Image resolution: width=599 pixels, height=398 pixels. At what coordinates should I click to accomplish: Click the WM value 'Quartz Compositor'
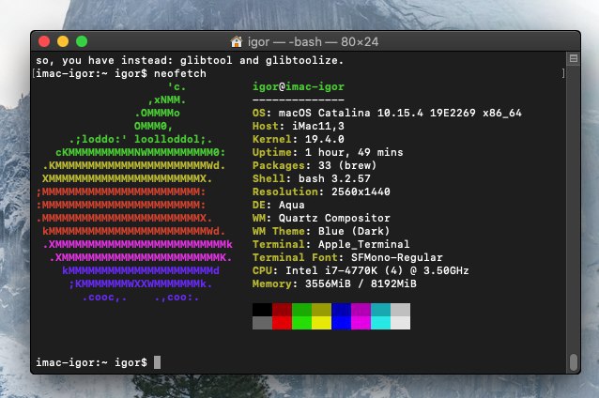[334, 218]
